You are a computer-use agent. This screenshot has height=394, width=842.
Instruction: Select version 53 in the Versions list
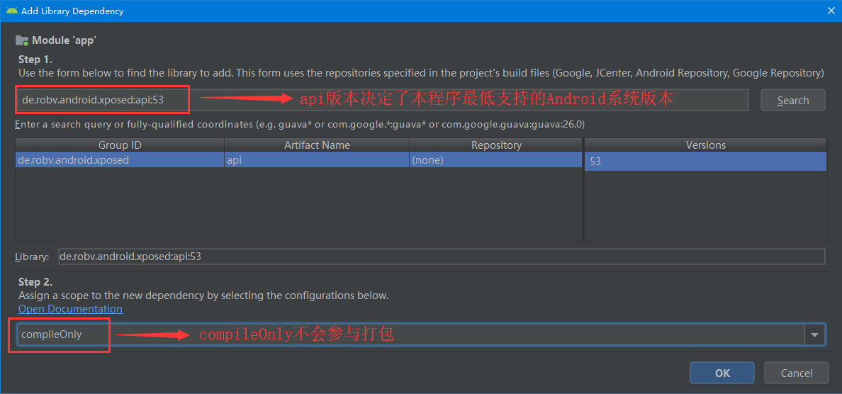(705, 161)
